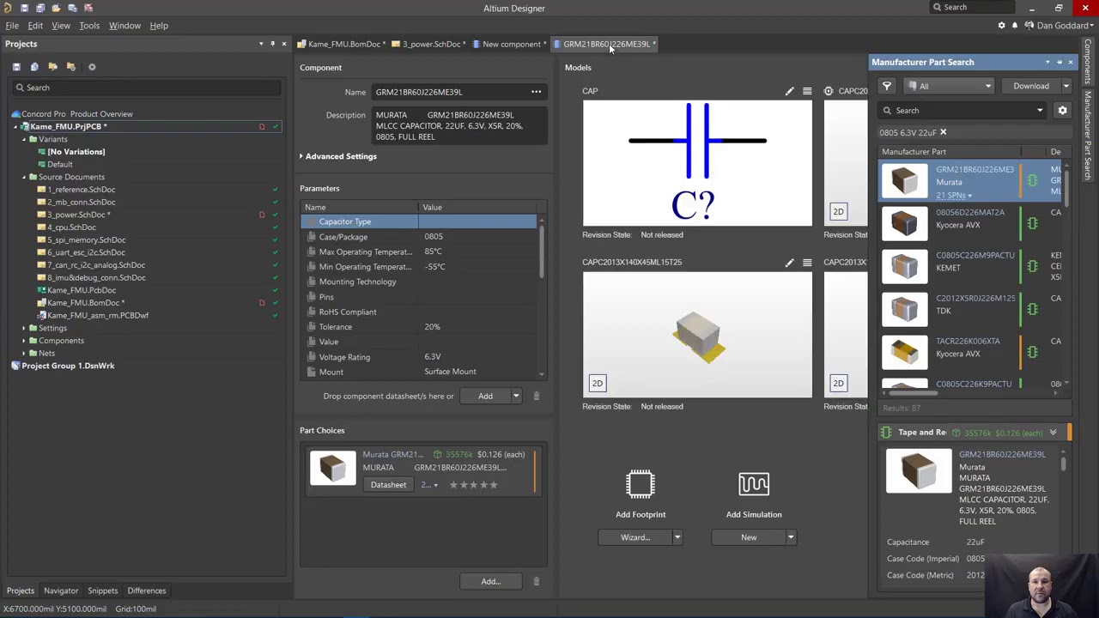Delete part choice using bottom trash icon

point(536,582)
